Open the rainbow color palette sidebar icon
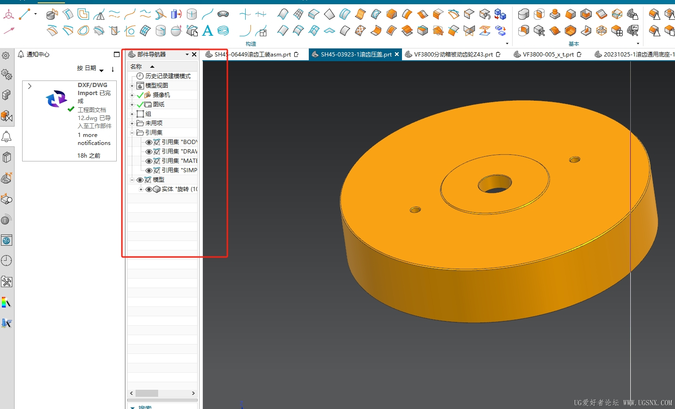The height and width of the screenshot is (409, 675). (7, 303)
